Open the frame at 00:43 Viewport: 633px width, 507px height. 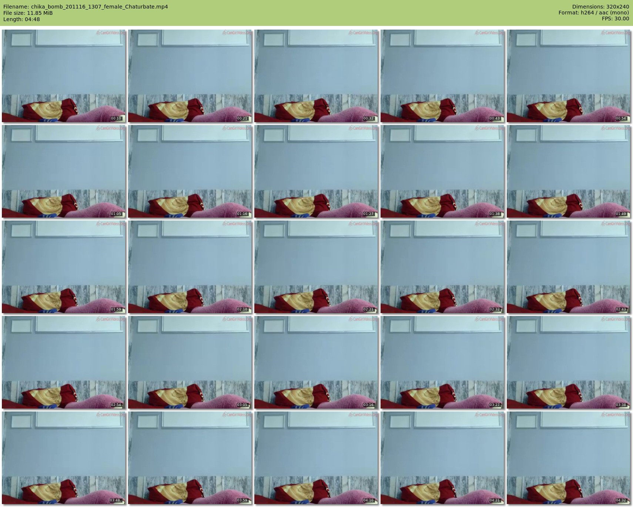coord(442,76)
